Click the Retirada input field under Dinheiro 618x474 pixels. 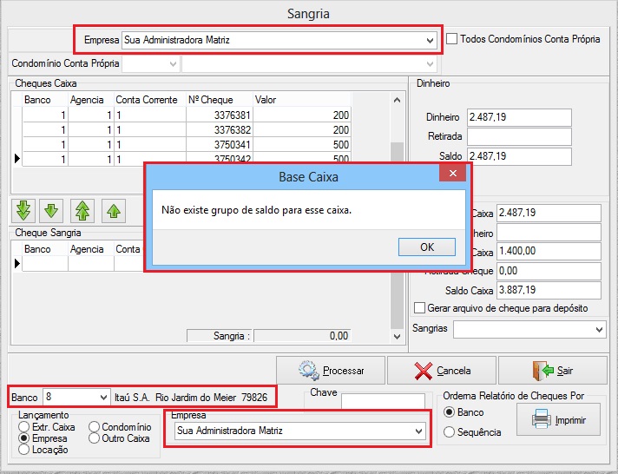click(x=519, y=136)
